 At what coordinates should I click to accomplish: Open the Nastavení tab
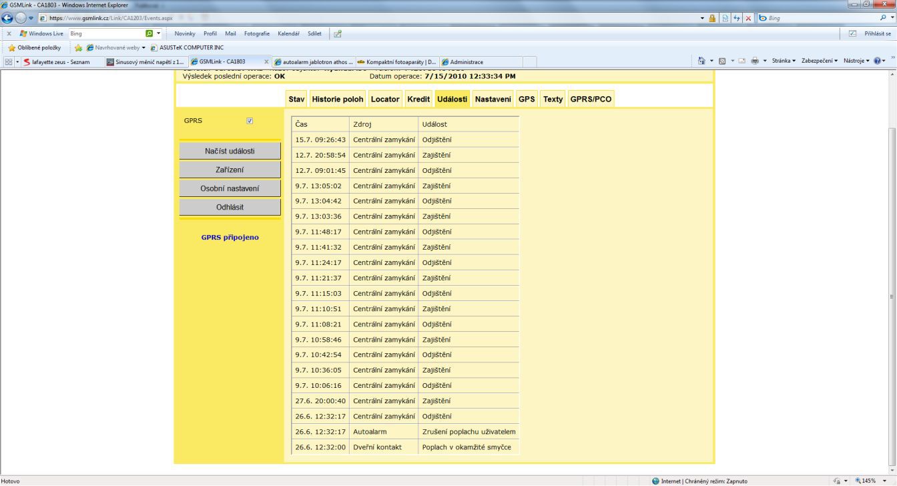click(x=493, y=99)
